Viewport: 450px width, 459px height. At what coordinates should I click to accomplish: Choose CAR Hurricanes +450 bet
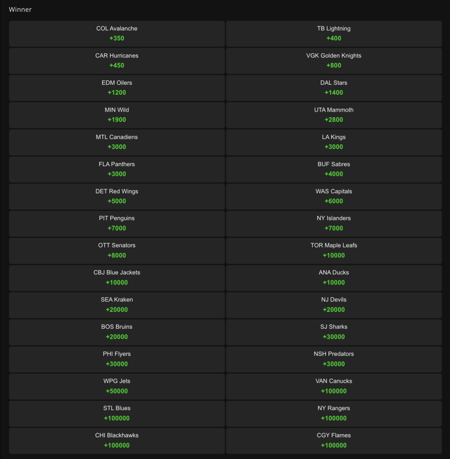[117, 61]
